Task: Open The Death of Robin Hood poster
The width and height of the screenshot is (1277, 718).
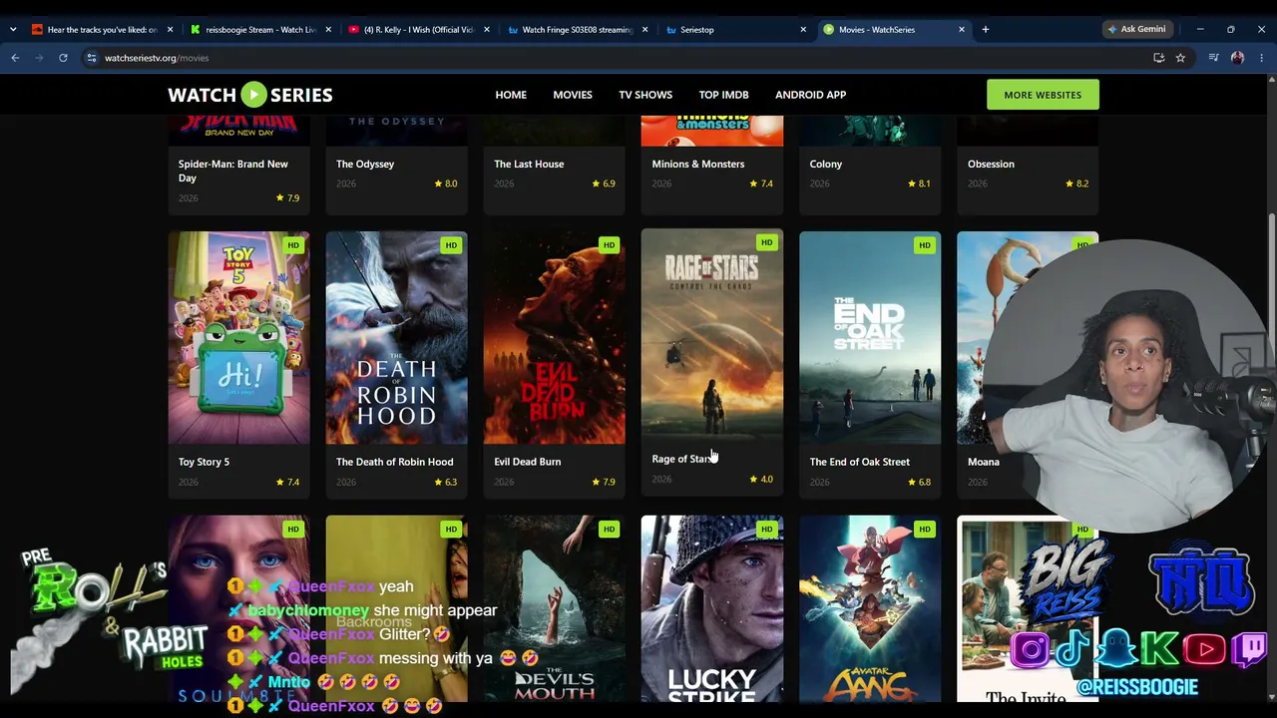Action: pyautogui.click(x=396, y=338)
